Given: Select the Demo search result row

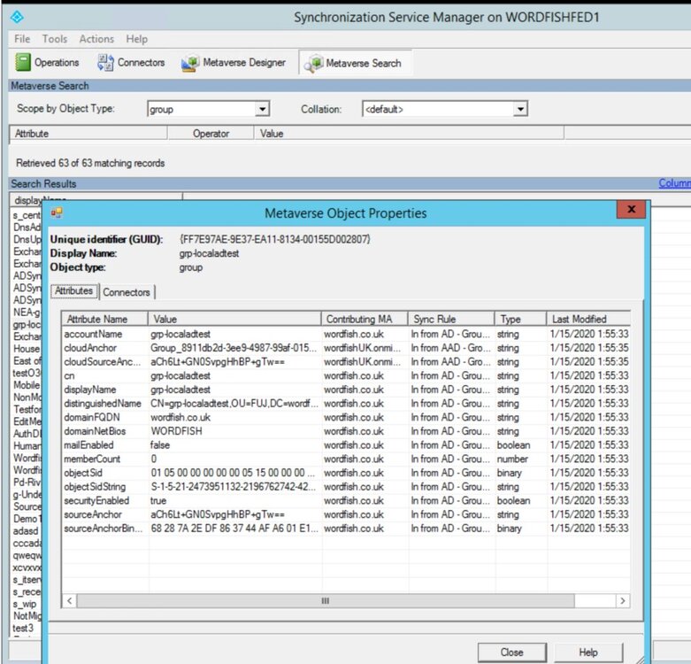Looking at the screenshot, I should [x=27, y=519].
